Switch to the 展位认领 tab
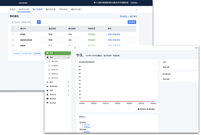Screen dimensions: 201x135 tap(24, 9)
